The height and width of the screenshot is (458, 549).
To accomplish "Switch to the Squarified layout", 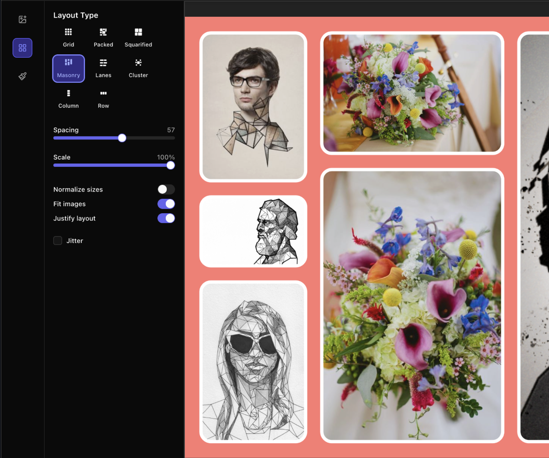I will point(138,37).
